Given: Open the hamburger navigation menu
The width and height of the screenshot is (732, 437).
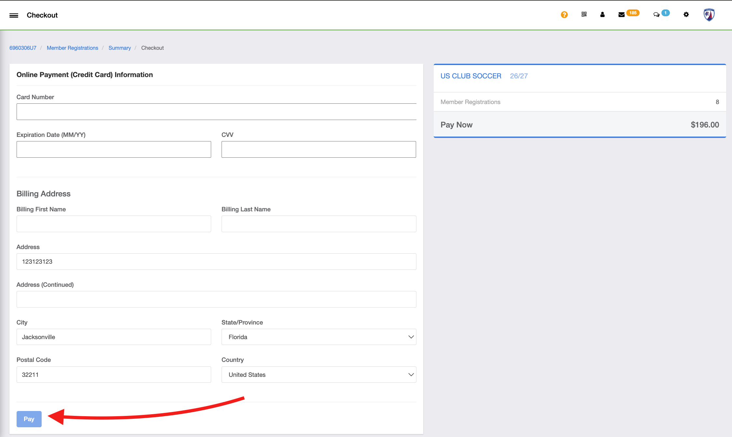Looking at the screenshot, I should point(14,15).
